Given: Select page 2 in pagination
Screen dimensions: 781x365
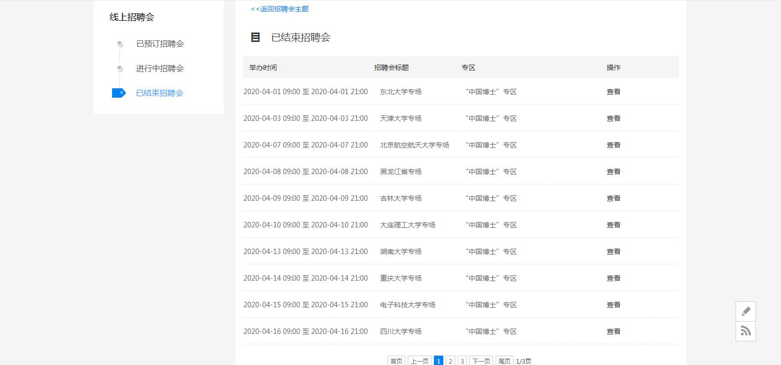Looking at the screenshot, I should [x=450, y=361].
